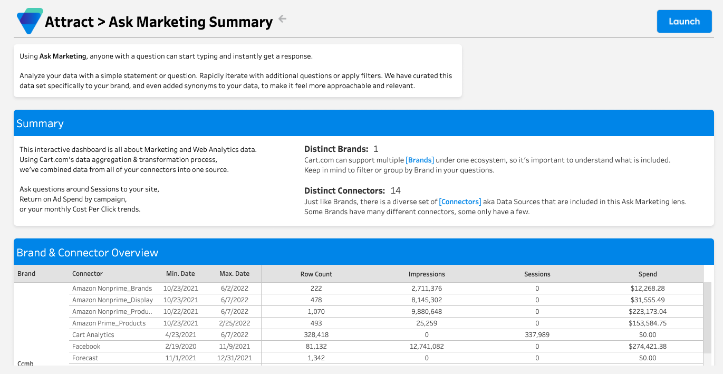This screenshot has height=374, width=723.
Task: Click spend value $274,421.38
Action: tap(648, 347)
